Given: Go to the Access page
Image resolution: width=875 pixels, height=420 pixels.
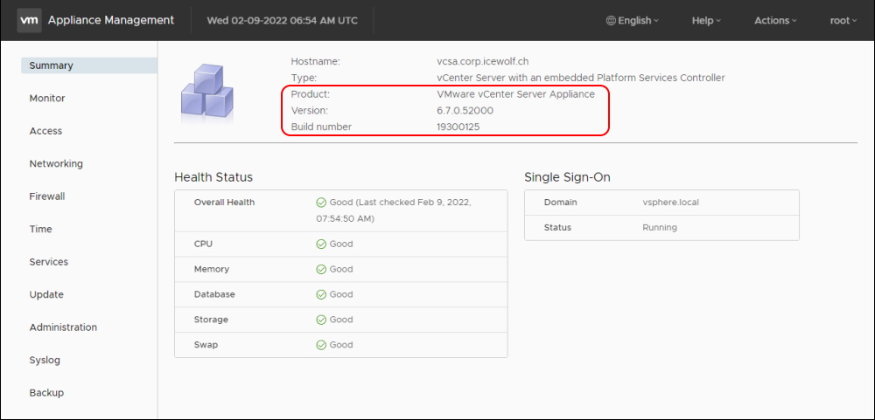Looking at the screenshot, I should pyautogui.click(x=45, y=131).
